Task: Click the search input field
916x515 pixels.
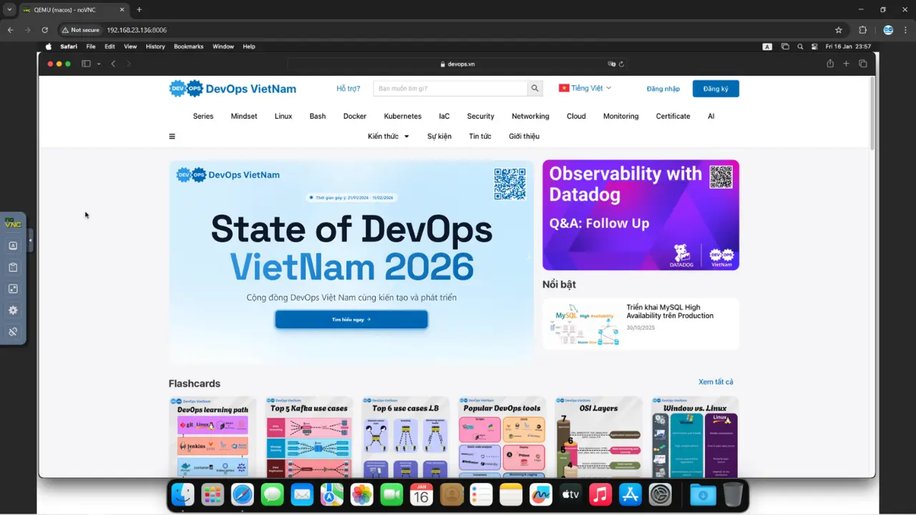Action: (x=449, y=89)
